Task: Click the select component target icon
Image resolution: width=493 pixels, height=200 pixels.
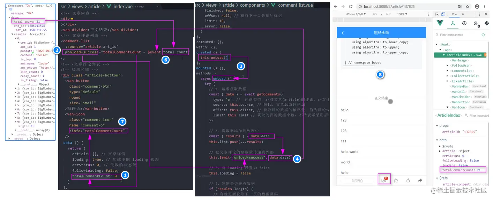Action: pos(483,35)
